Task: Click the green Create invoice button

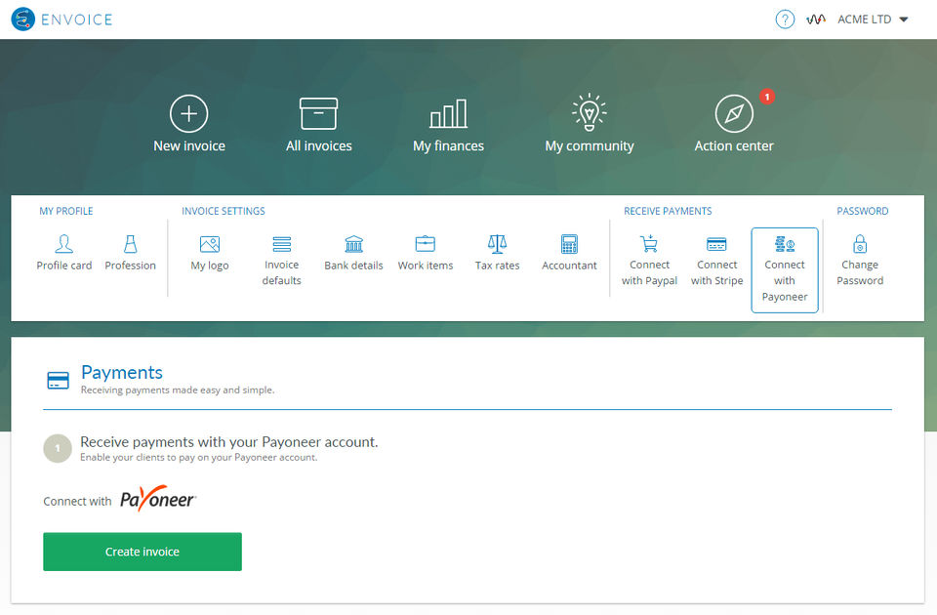Action: (143, 552)
